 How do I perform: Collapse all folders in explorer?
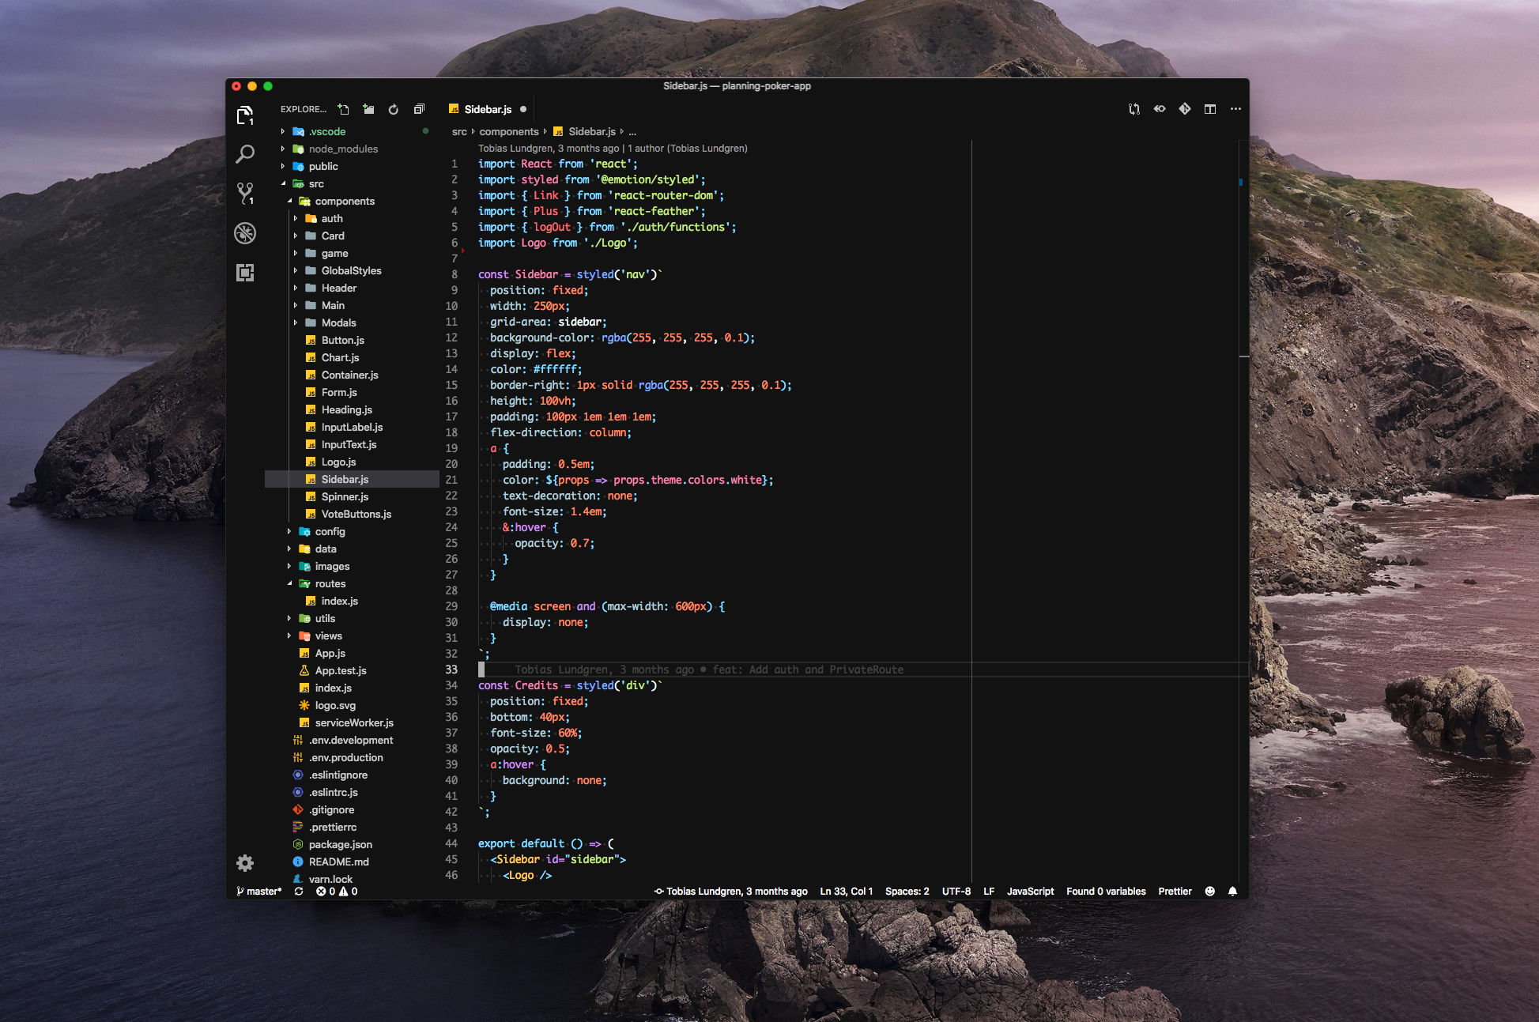click(419, 109)
